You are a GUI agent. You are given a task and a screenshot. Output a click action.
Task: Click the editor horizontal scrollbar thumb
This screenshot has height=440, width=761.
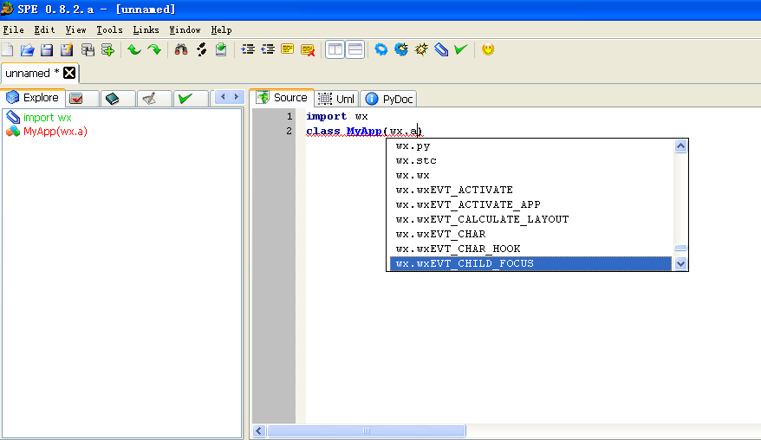367,430
